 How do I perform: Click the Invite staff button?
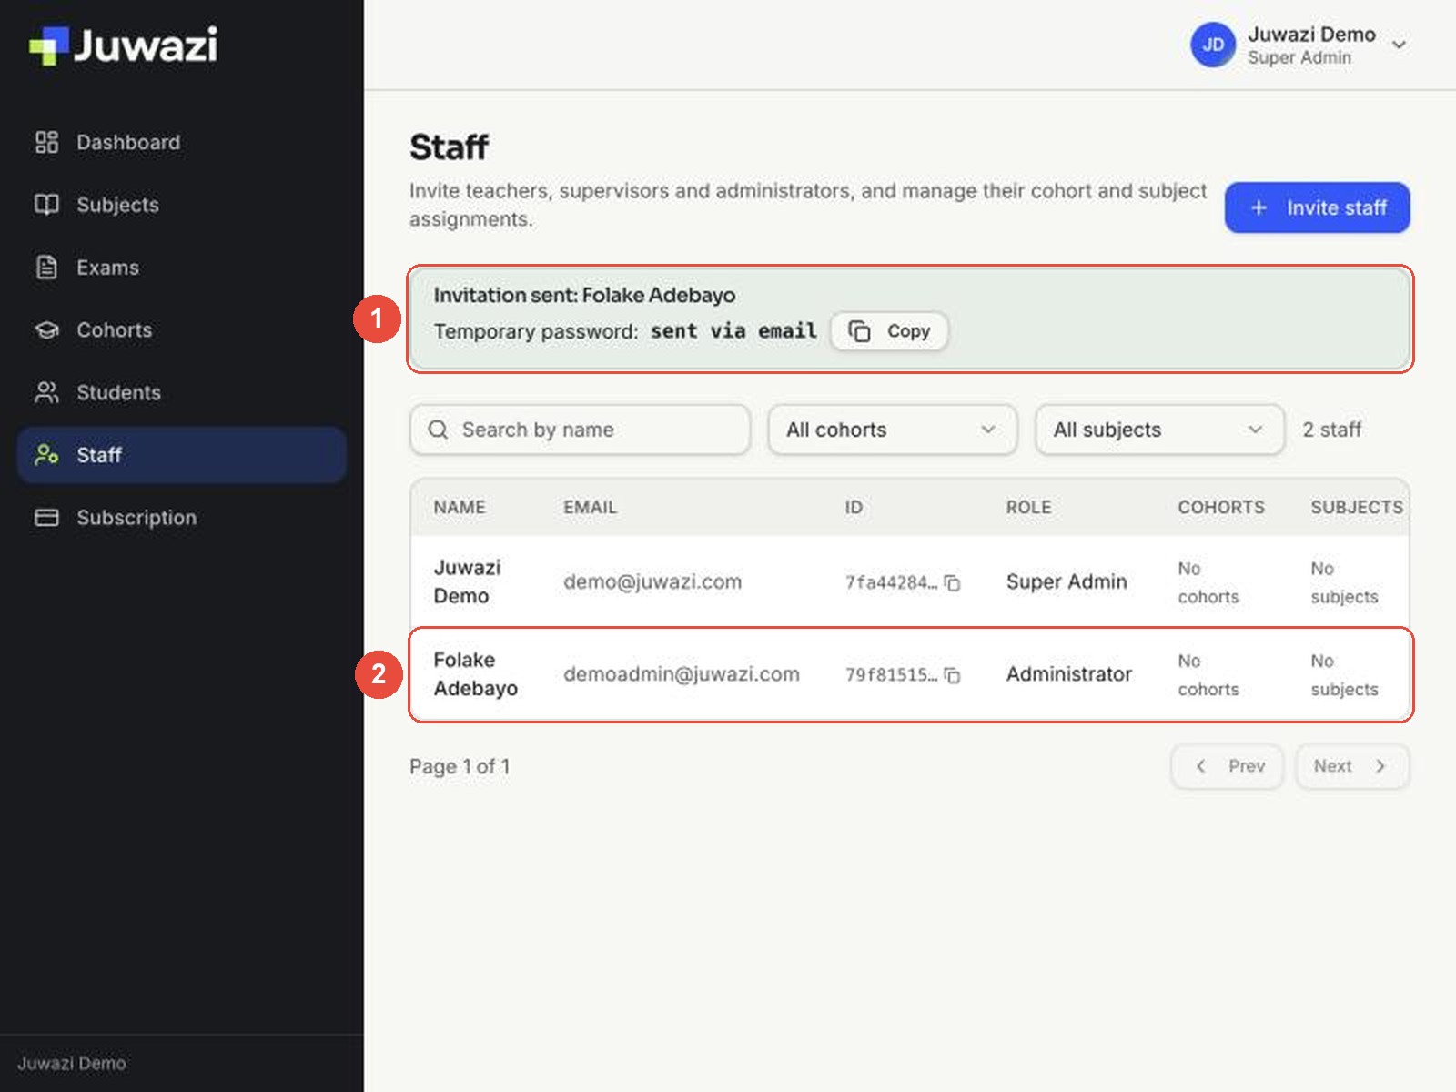(1317, 207)
